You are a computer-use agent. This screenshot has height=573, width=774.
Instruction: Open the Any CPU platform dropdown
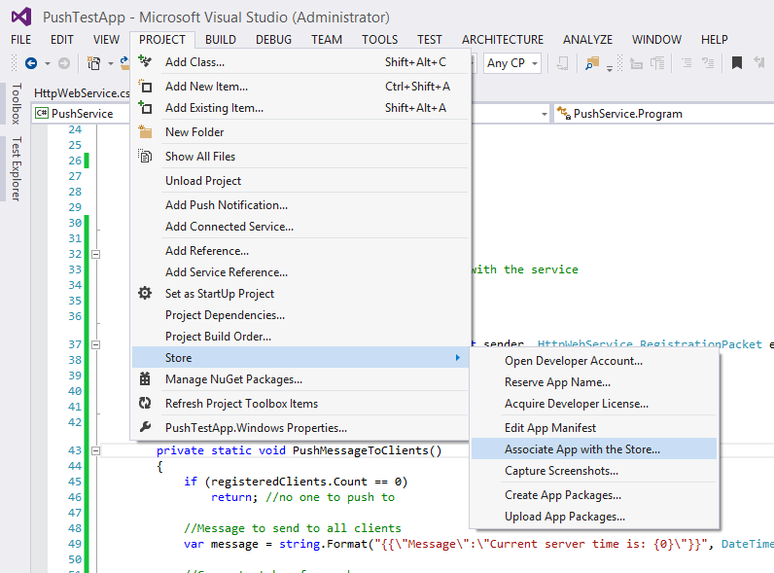coord(510,63)
